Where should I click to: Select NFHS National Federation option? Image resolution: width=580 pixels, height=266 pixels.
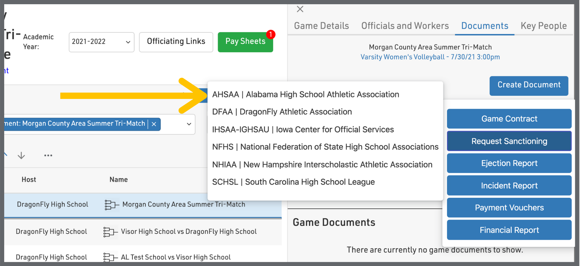coord(325,147)
